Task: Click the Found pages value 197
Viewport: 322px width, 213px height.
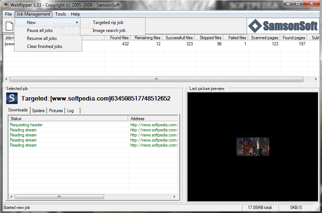Action: point(302,44)
